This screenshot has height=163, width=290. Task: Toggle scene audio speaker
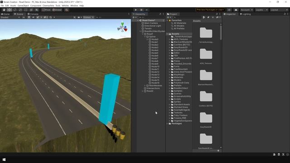point(33,17)
